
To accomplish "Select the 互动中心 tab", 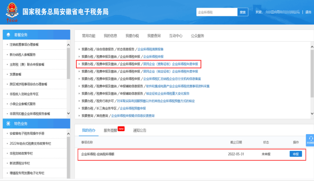I will [176, 36].
